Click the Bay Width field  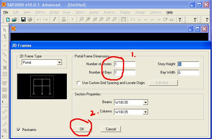pyautogui.click(x=188, y=73)
